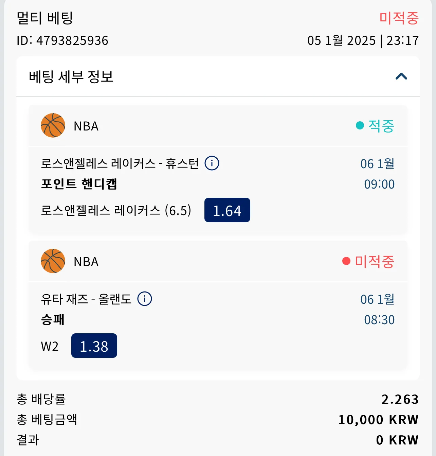Click the first NBA league label
This screenshot has height=456, width=436.
pos(86,126)
